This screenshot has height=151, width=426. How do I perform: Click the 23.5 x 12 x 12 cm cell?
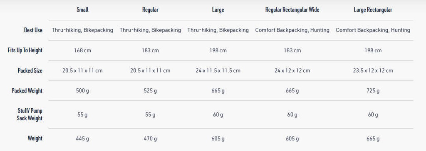point(373,71)
